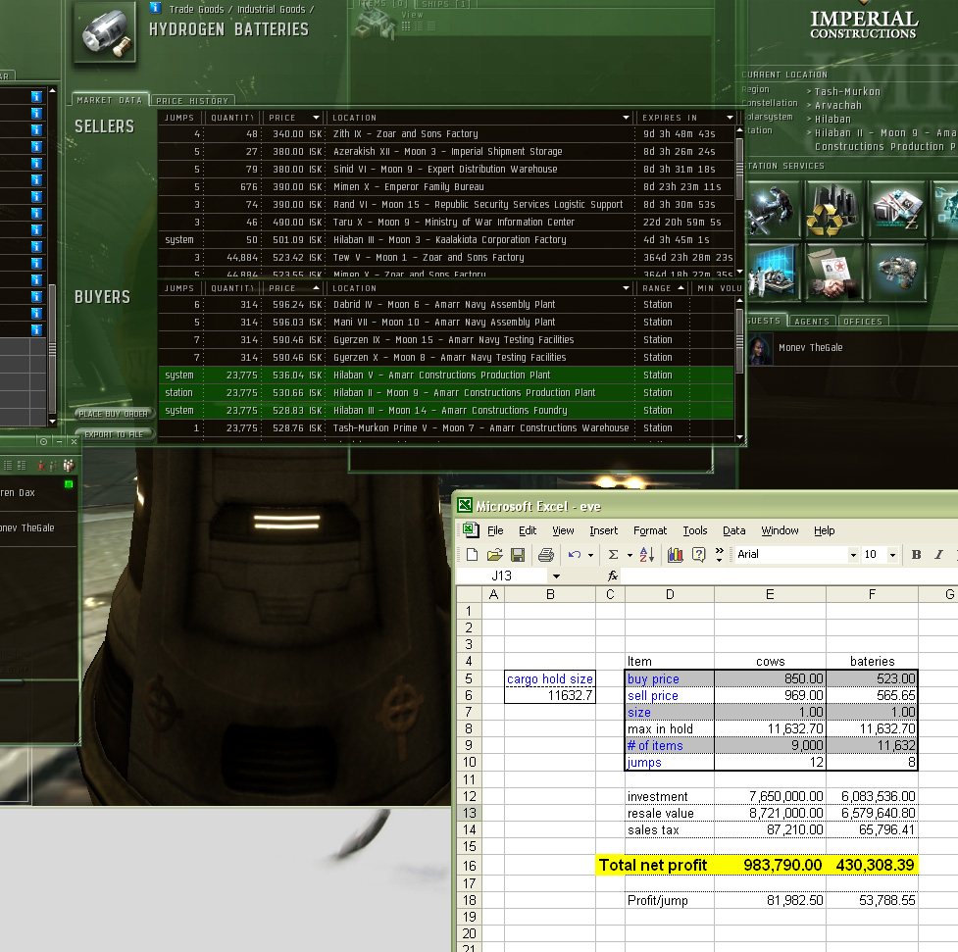Open Excel File menu
This screenshot has height=952, width=958.
click(x=495, y=530)
